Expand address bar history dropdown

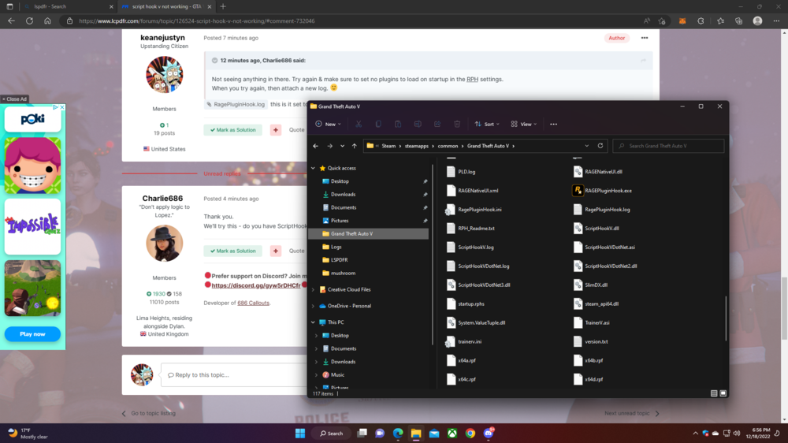coord(586,146)
